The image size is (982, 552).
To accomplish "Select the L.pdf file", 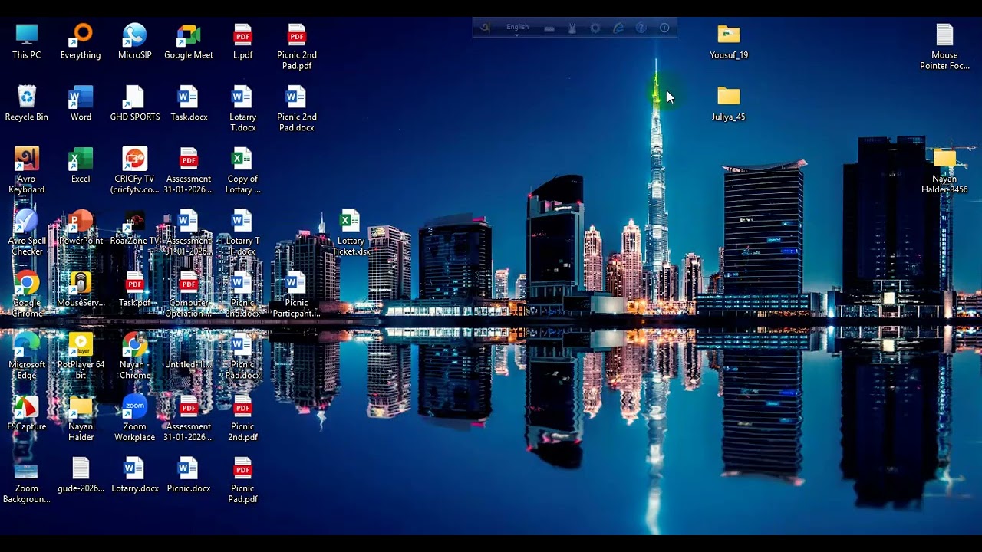I will (x=242, y=41).
